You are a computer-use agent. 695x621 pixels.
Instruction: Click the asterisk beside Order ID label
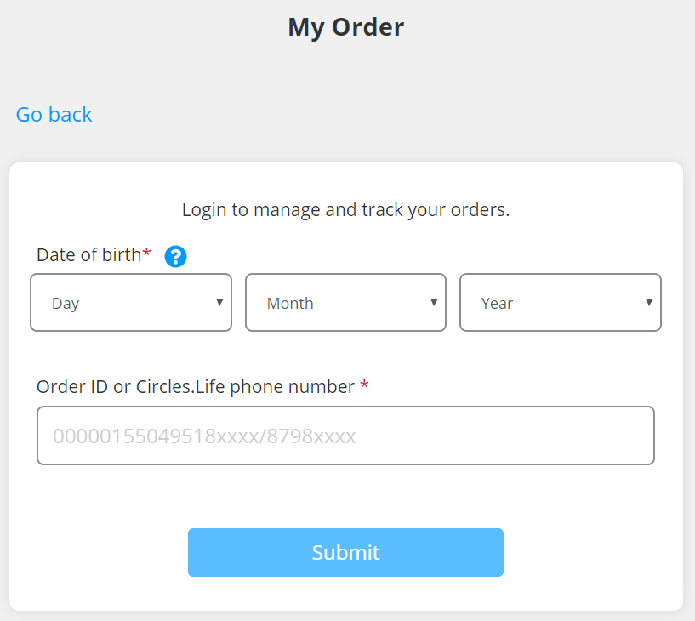click(x=364, y=386)
